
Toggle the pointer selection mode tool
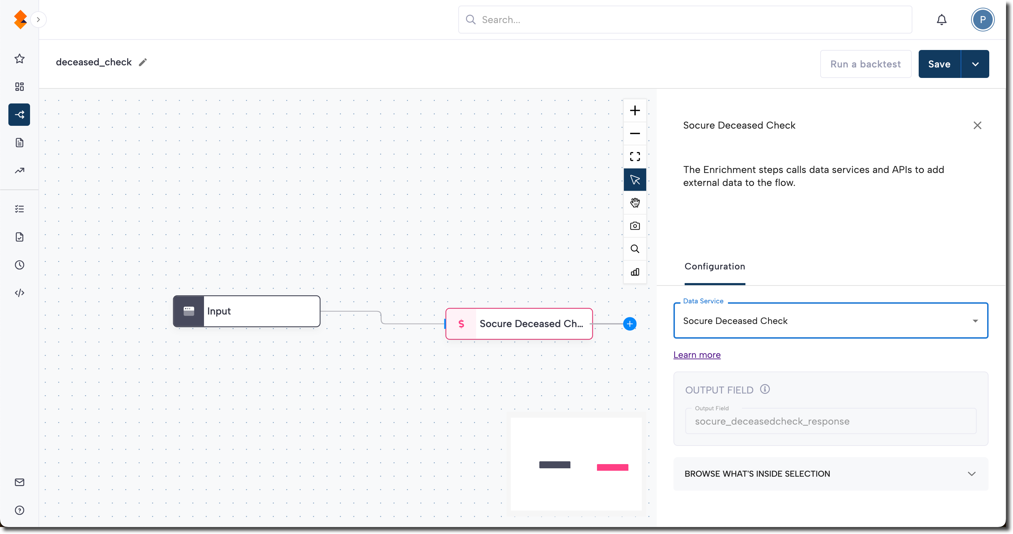coord(635,180)
